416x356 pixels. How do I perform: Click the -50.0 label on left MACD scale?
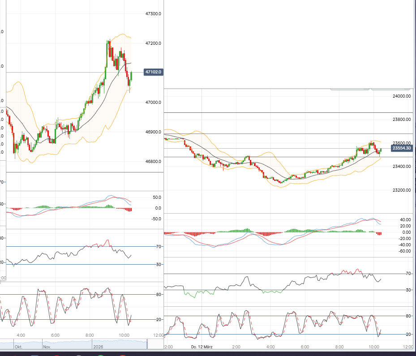click(x=156, y=219)
